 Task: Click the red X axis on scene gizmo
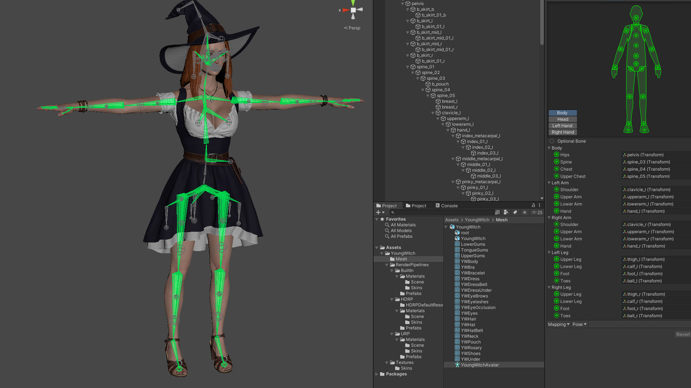pyautogui.click(x=345, y=10)
